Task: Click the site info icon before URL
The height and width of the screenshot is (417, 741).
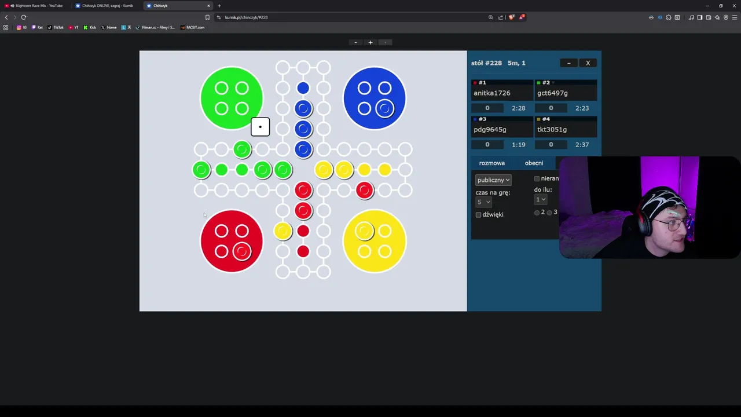Action: [x=219, y=17]
